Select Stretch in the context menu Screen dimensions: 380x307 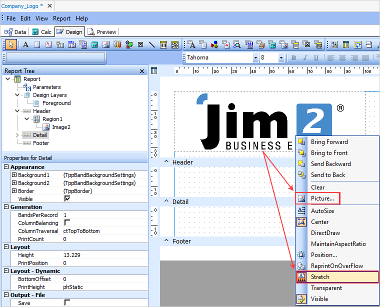[x=320, y=277]
